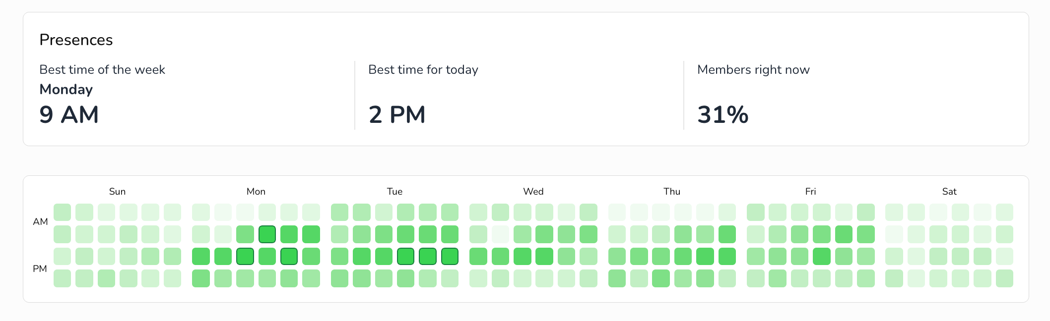
Task: Click the Thursday 11 AM heatmap cell
Action: coord(727,234)
